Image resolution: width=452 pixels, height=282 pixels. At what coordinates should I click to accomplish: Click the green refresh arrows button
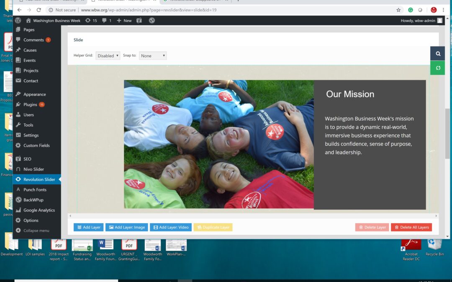pos(438,68)
